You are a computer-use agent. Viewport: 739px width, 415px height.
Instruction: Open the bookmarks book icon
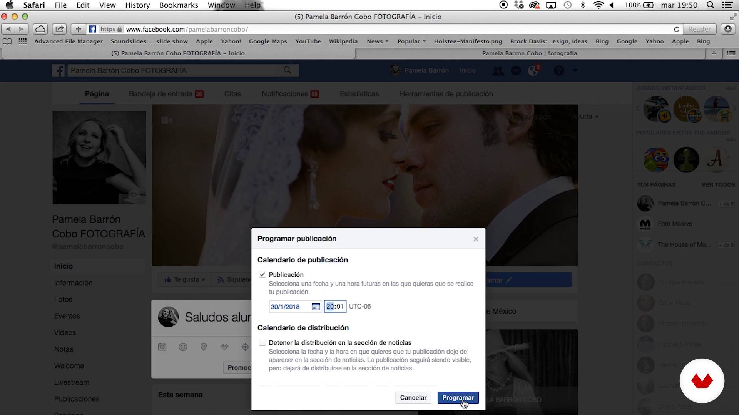click(7, 41)
